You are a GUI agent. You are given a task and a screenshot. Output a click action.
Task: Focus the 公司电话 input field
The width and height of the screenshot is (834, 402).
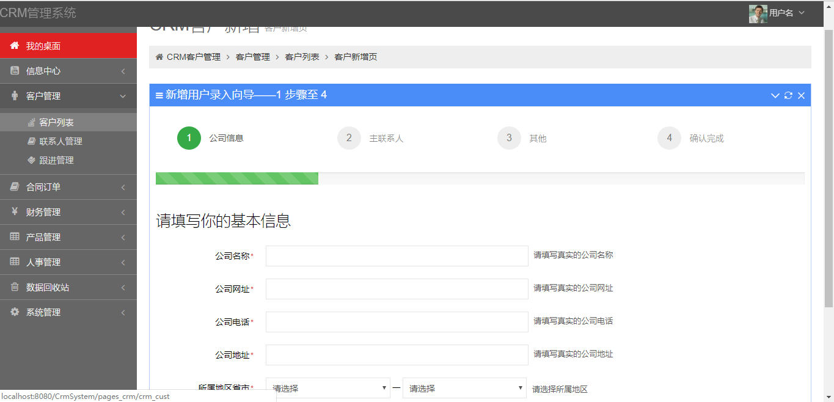point(397,322)
